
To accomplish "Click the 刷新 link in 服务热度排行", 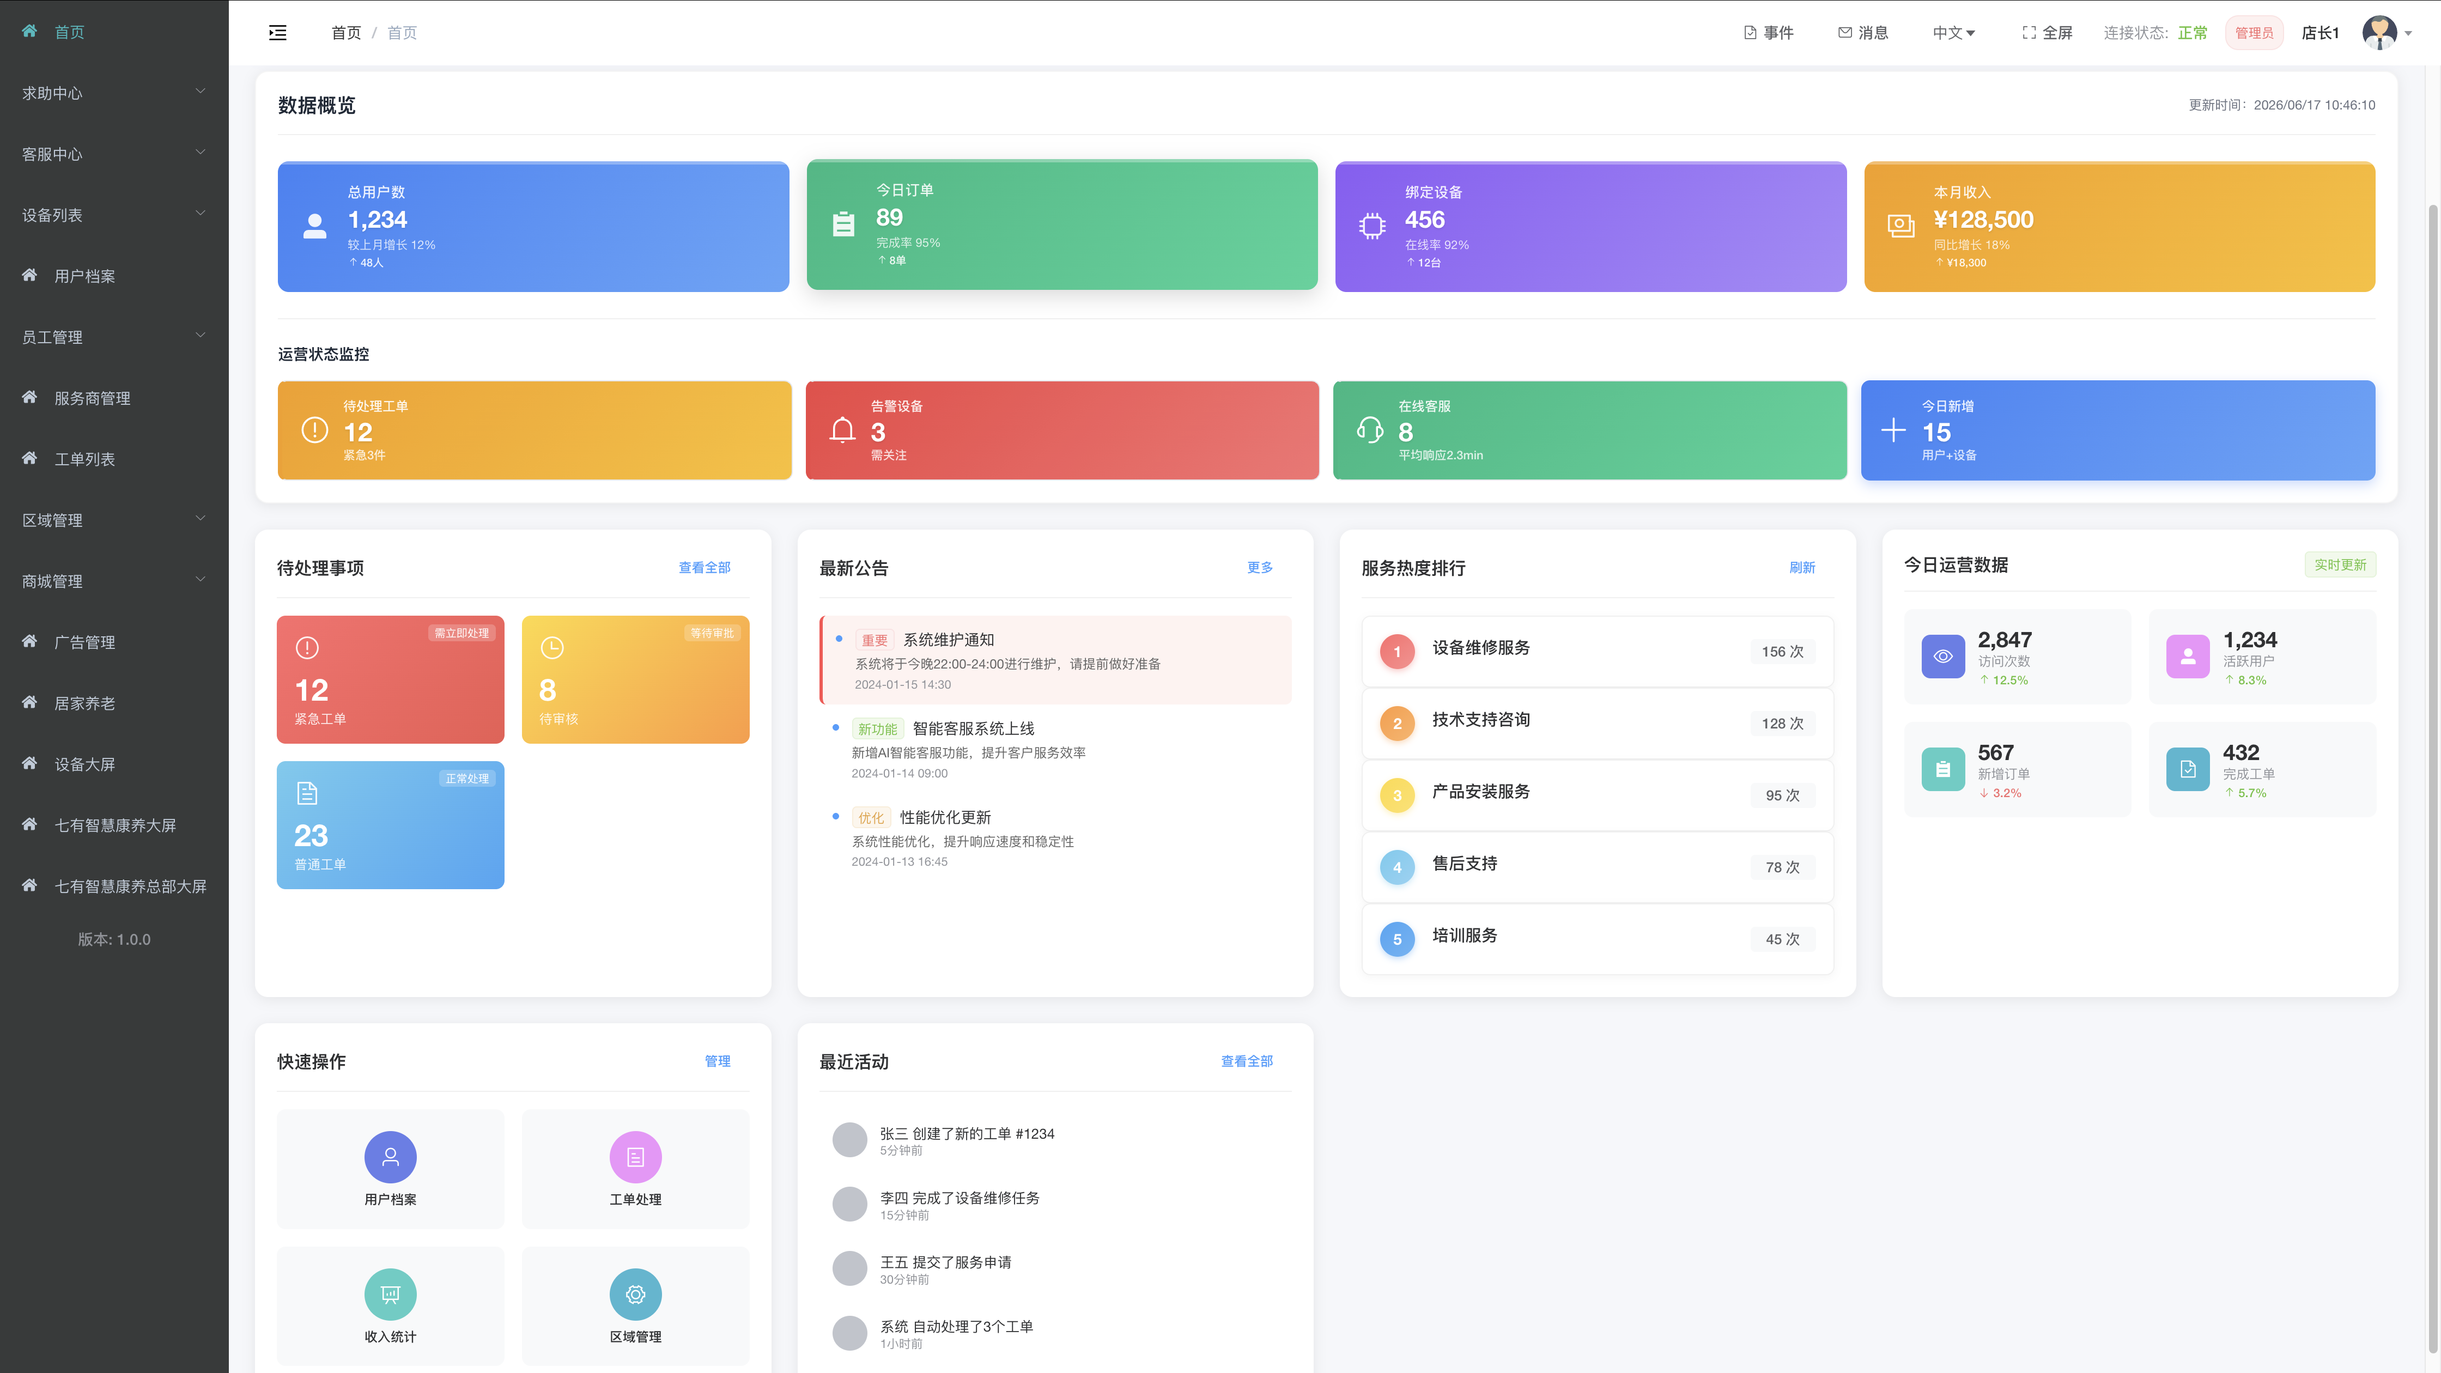I will pyautogui.click(x=1801, y=568).
